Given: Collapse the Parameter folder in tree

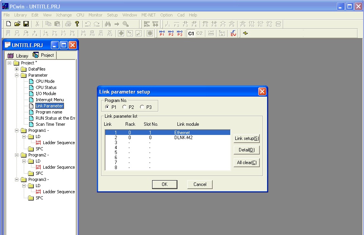Looking at the screenshot, I should [x=17, y=75].
